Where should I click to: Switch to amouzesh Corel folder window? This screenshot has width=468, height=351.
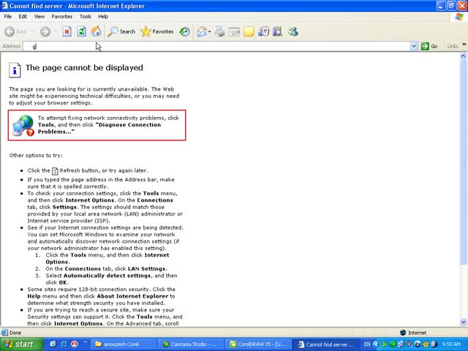pos(123,344)
